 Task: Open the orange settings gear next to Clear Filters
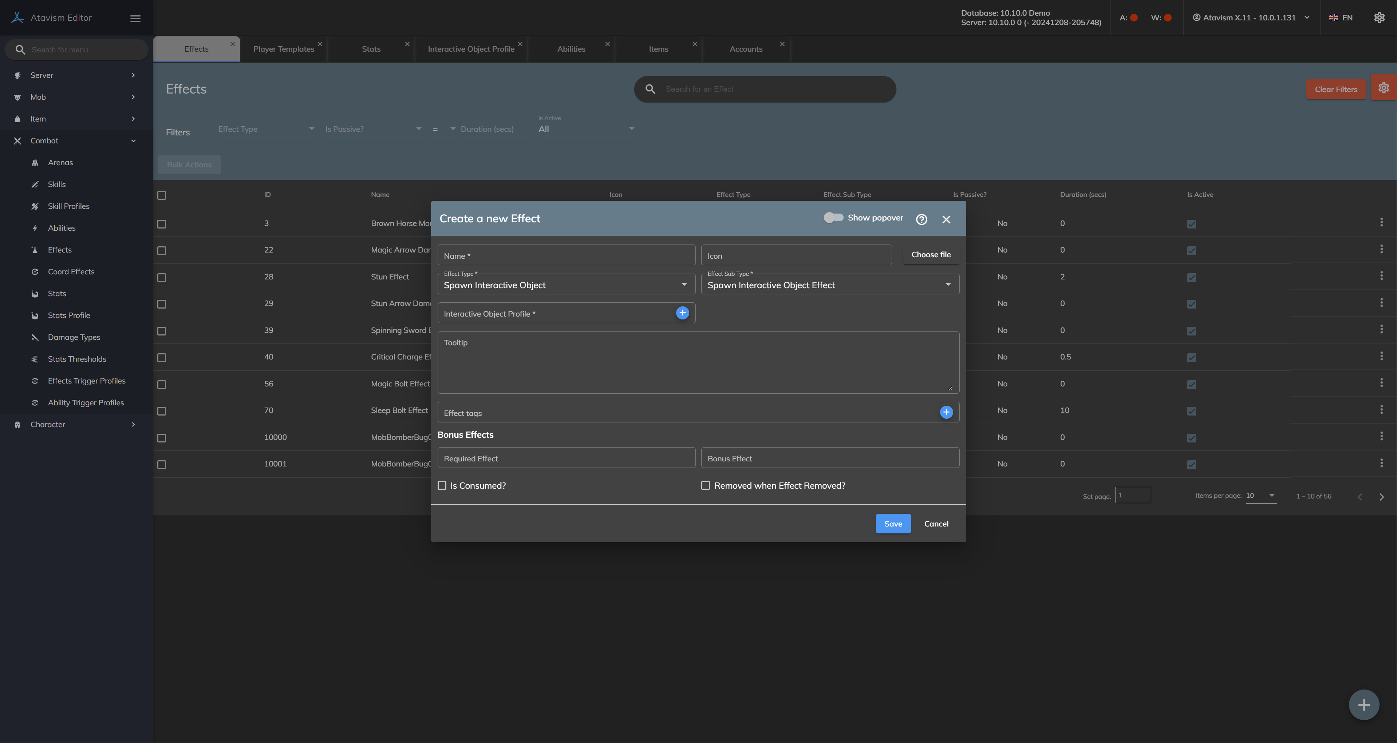coord(1384,88)
